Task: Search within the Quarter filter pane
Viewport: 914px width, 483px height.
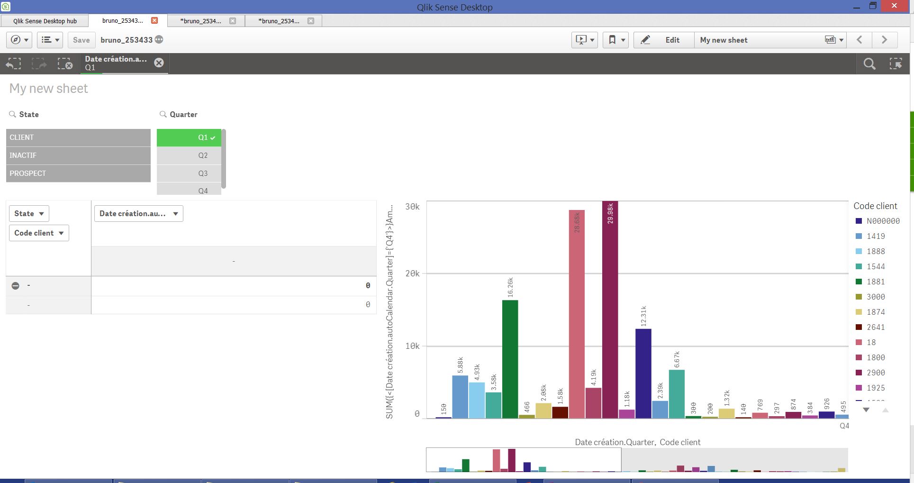Action: [x=163, y=114]
